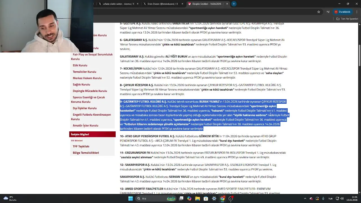Close the 'urfada silahlı saldırı' tab
Viewport: 361px width, 203px height.
pyautogui.click(x=138, y=4)
